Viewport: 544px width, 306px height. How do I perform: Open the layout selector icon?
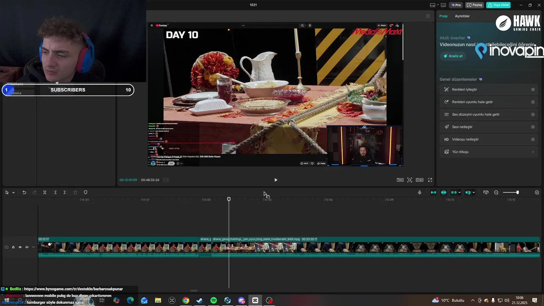(433, 5)
